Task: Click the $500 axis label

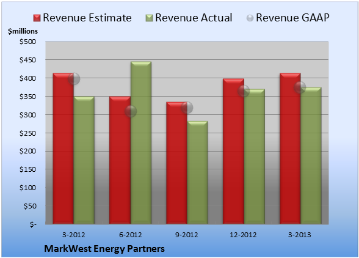Action: (x=27, y=42)
